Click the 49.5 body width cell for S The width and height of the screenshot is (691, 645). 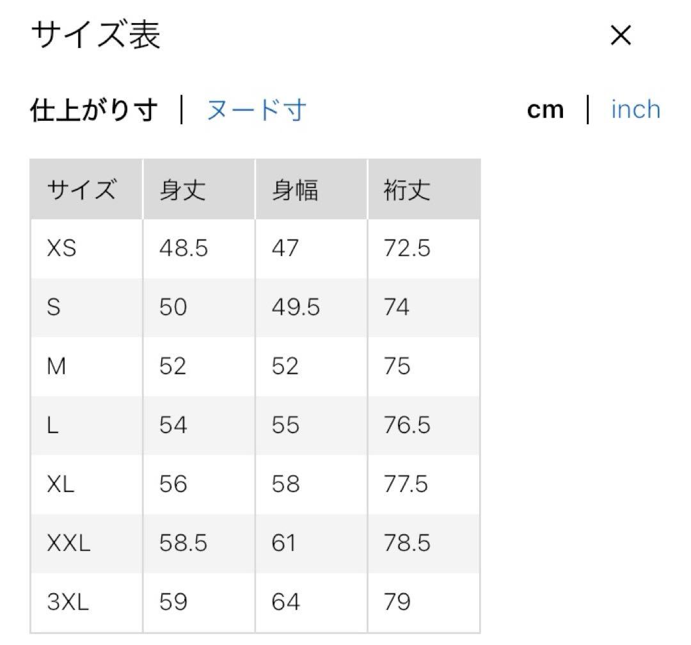[296, 307]
